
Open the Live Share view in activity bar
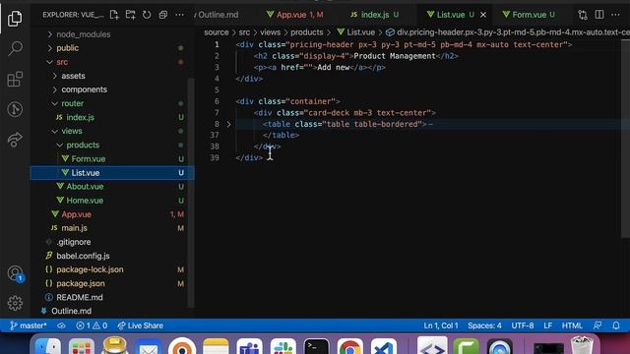pos(15,140)
